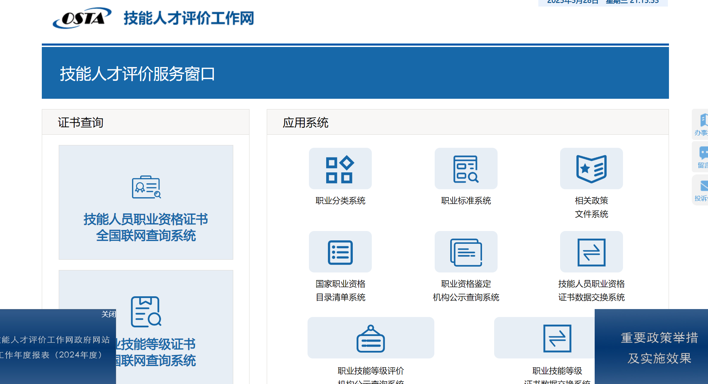708x384 pixels.
Task: Select the 相关政策文件系统 book icon
Action: pos(591,169)
